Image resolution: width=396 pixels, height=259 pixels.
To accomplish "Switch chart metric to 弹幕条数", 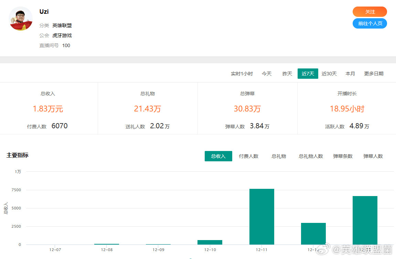I will (343, 156).
